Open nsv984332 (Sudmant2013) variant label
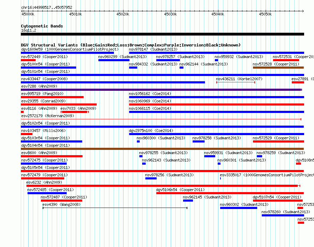Viewport: 314px width, 247px height. click(153, 64)
